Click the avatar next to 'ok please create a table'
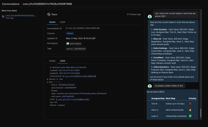 [150, 86]
